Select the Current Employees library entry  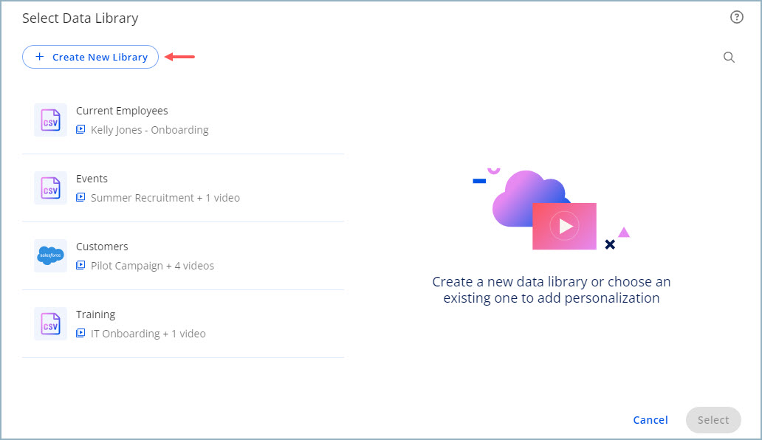[x=183, y=120]
